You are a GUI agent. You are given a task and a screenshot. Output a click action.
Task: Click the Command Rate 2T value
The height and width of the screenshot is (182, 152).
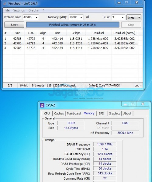tap(105, 178)
